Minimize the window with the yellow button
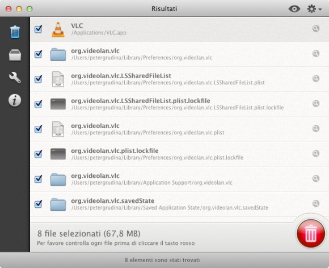This screenshot has height=268, width=329. coord(19,9)
